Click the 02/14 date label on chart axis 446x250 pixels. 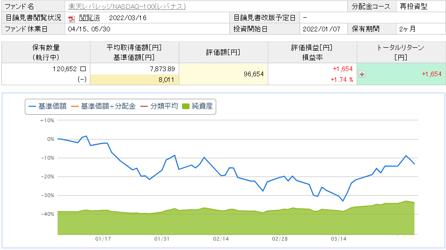(x=221, y=239)
